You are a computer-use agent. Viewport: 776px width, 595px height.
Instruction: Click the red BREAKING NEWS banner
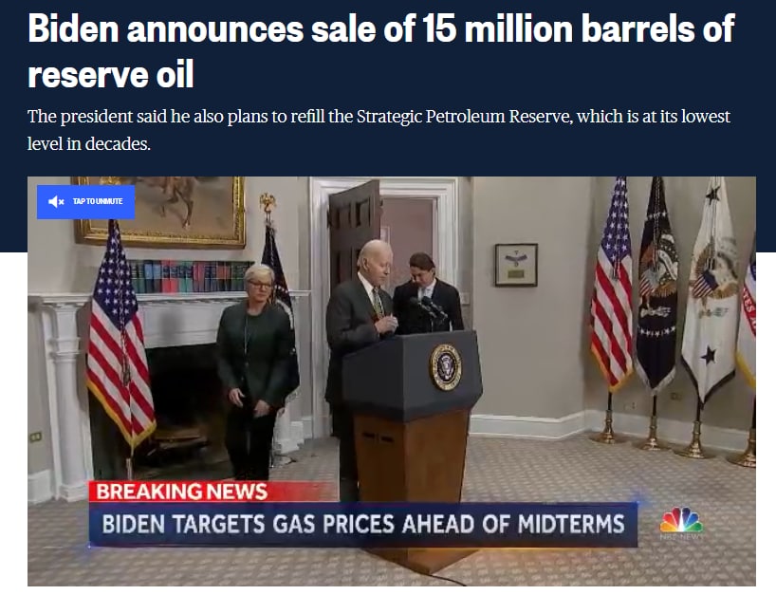click(182, 492)
